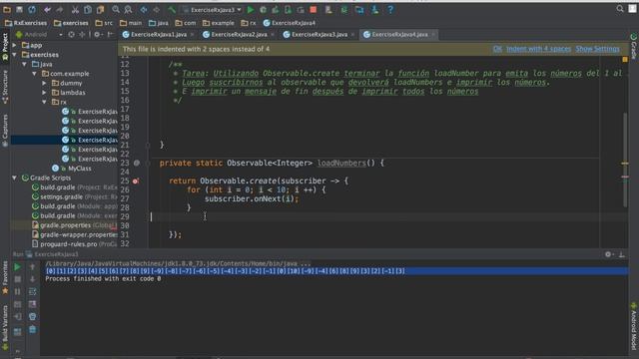
Task: Toggle the Favorites tool window tab
Action: click(5, 277)
